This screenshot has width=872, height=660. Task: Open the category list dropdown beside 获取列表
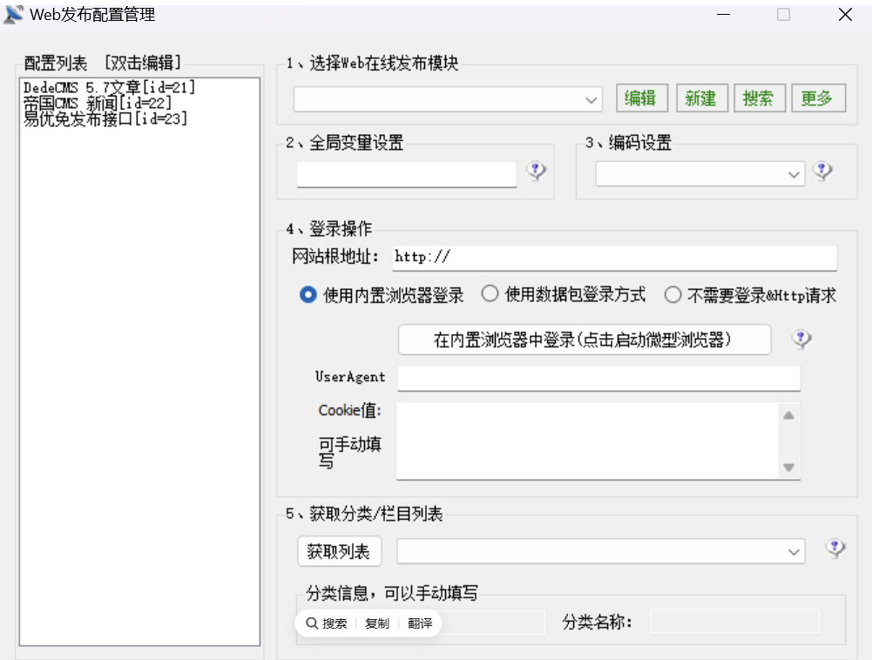point(794,550)
